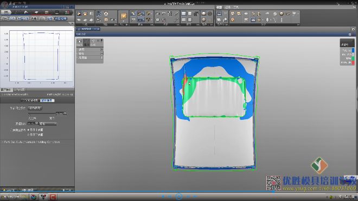
Task: Click the help icon at ribbon right end
Action: [354, 7]
